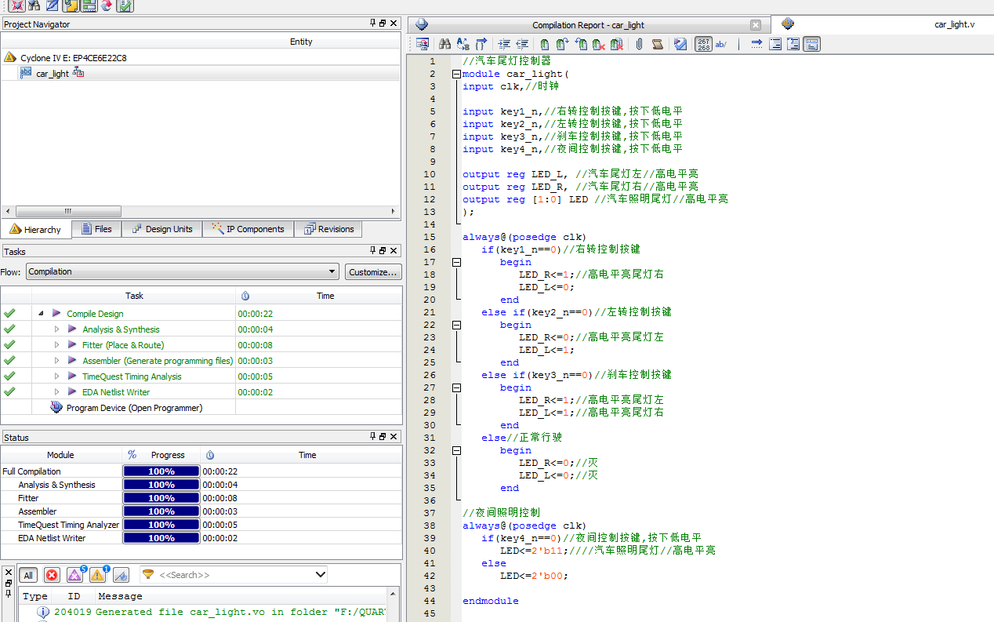Click the Customize... button in Tasks
This screenshot has height=622, width=994.
[374, 271]
